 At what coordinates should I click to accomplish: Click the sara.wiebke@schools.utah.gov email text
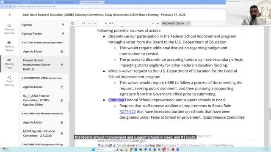click(122, 141)
